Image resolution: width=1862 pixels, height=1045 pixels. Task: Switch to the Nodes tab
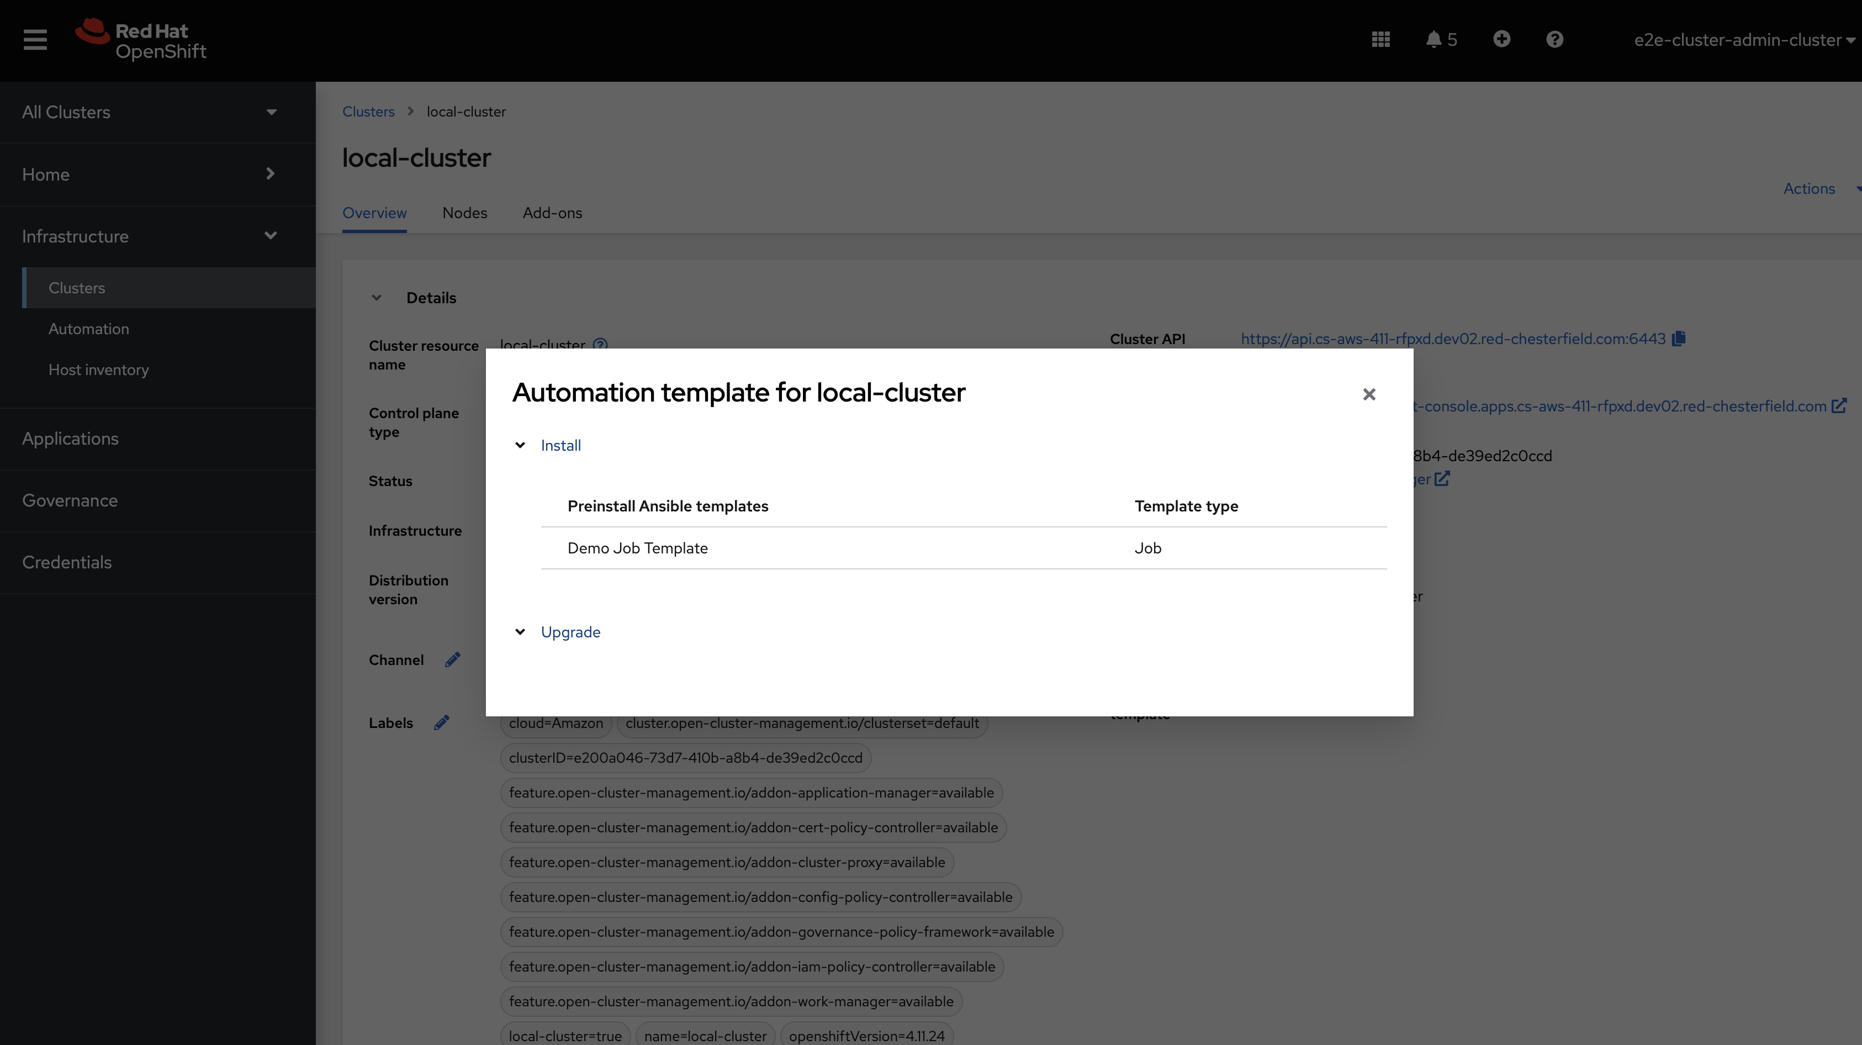coord(465,213)
